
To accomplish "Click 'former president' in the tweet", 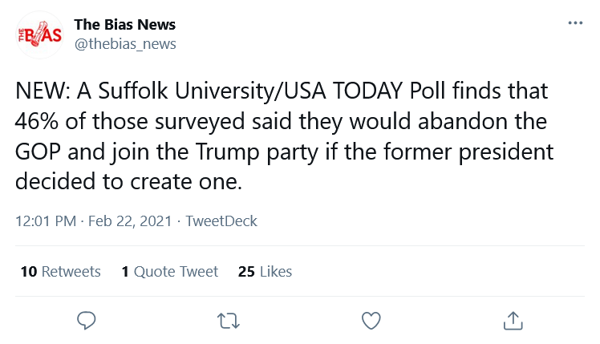I will [468, 153].
